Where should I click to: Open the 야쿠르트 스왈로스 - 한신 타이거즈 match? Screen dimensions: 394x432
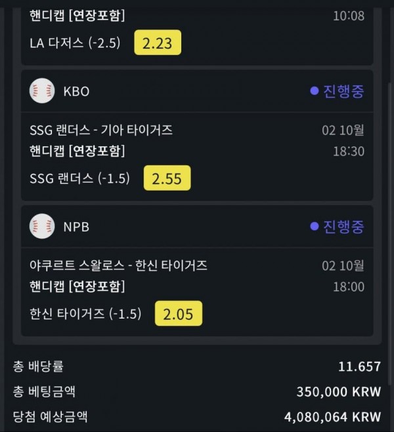click(118, 265)
